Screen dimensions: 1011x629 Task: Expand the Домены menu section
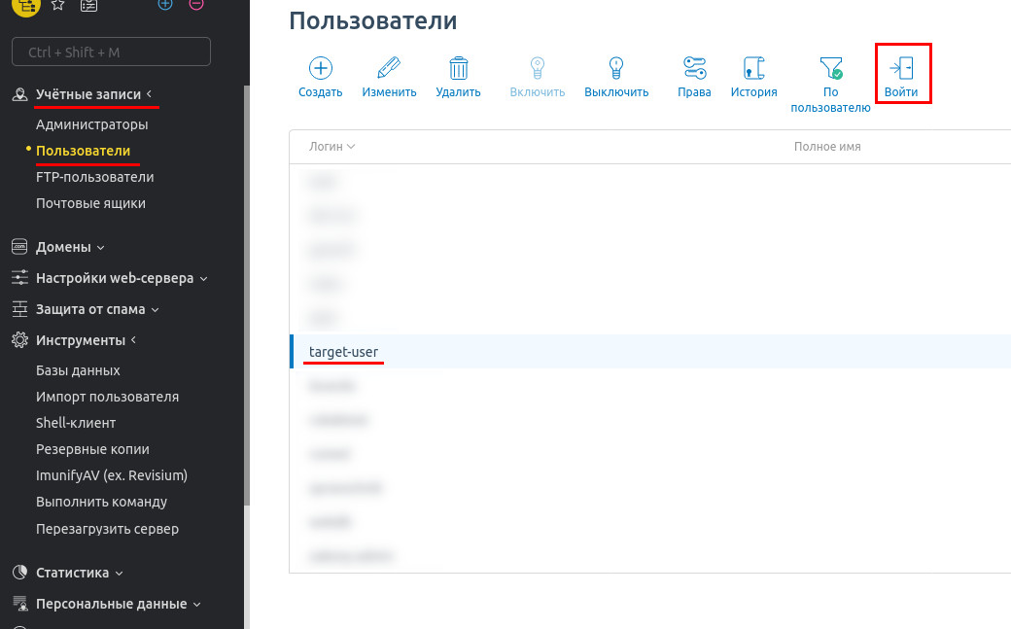coord(70,247)
